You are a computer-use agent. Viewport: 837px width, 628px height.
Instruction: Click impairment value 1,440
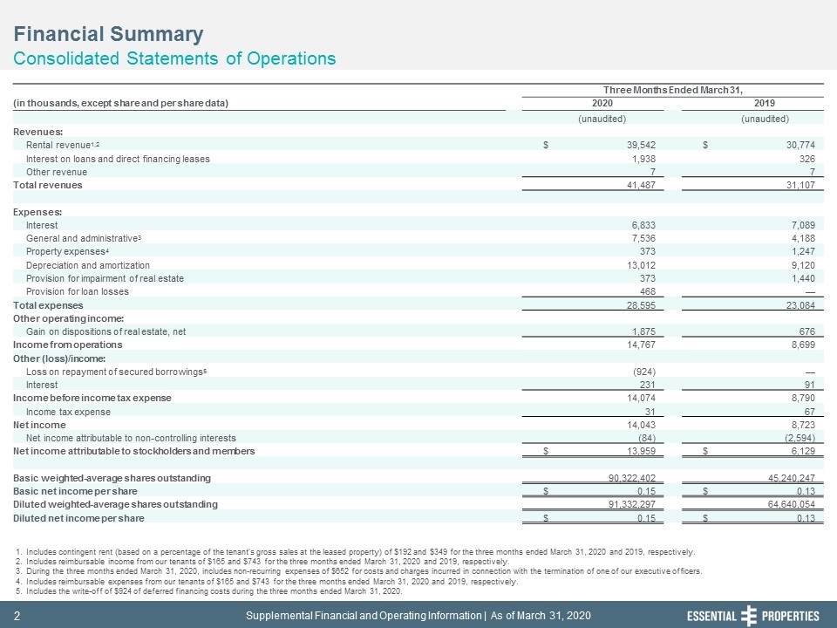pos(803,278)
